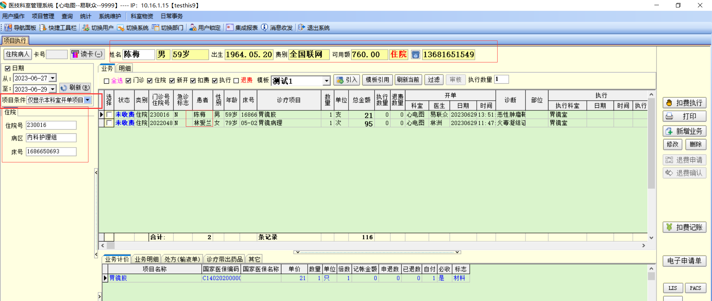The height and width of the screenshot is (301, 712).
Task: Open the 消息收发 messaging icon
Action: 264,27
